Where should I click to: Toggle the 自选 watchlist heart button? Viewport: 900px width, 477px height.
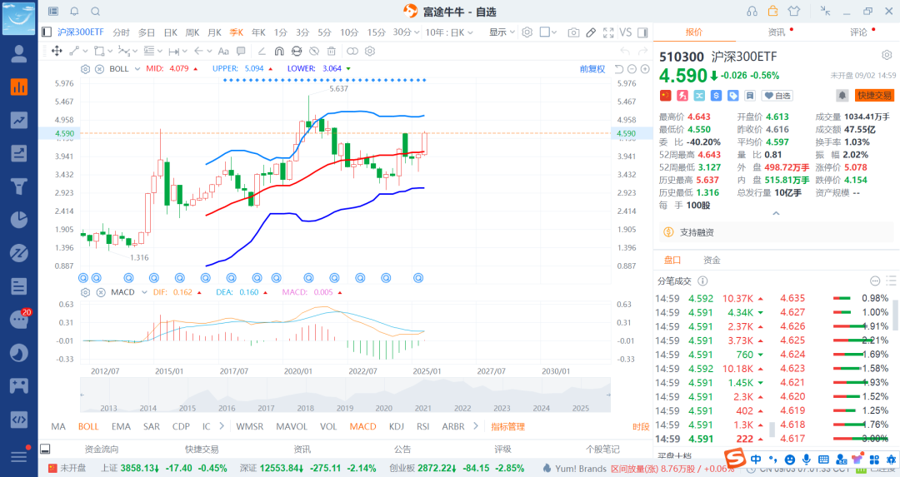tap(777, 96)
